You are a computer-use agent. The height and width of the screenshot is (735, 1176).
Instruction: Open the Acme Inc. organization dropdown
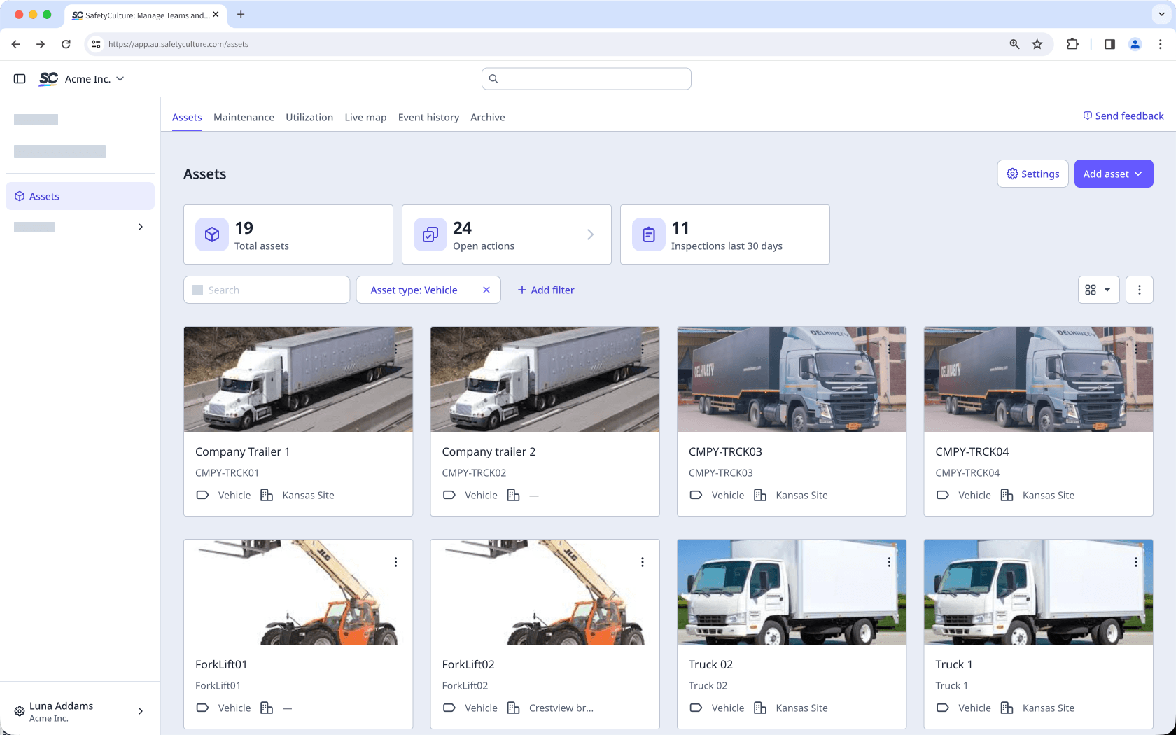(94, 79)
